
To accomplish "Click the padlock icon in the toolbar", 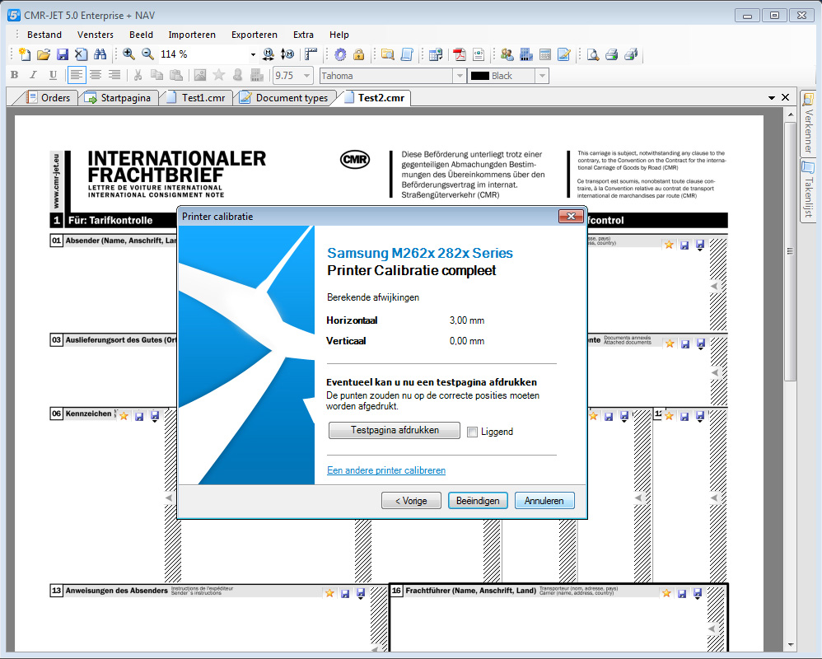I will 358,54.
